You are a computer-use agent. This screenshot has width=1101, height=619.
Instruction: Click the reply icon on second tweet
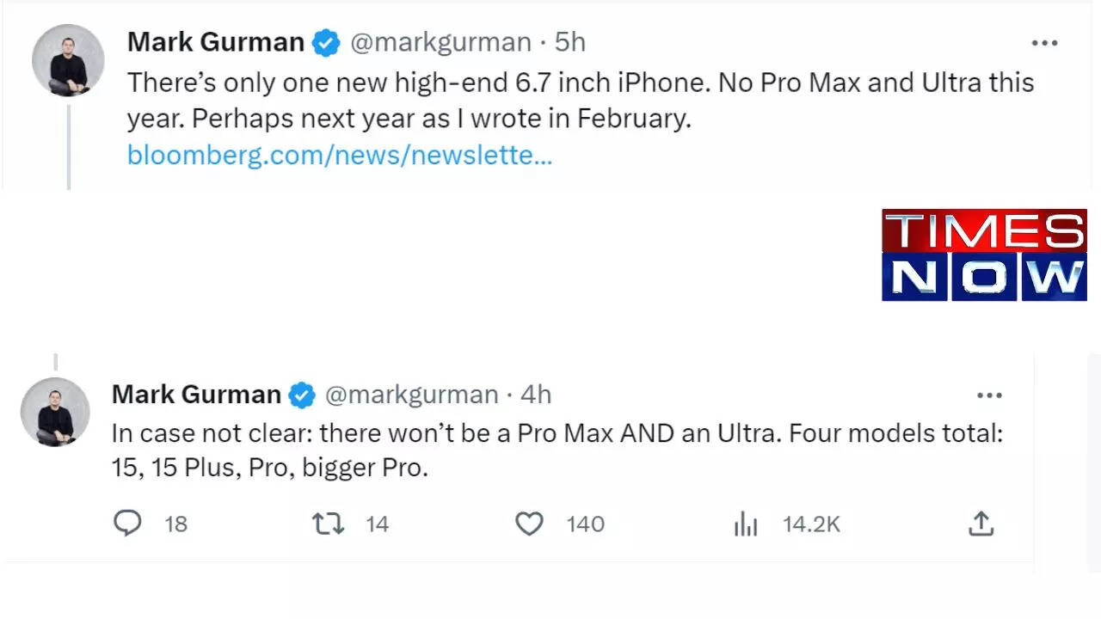127,524
